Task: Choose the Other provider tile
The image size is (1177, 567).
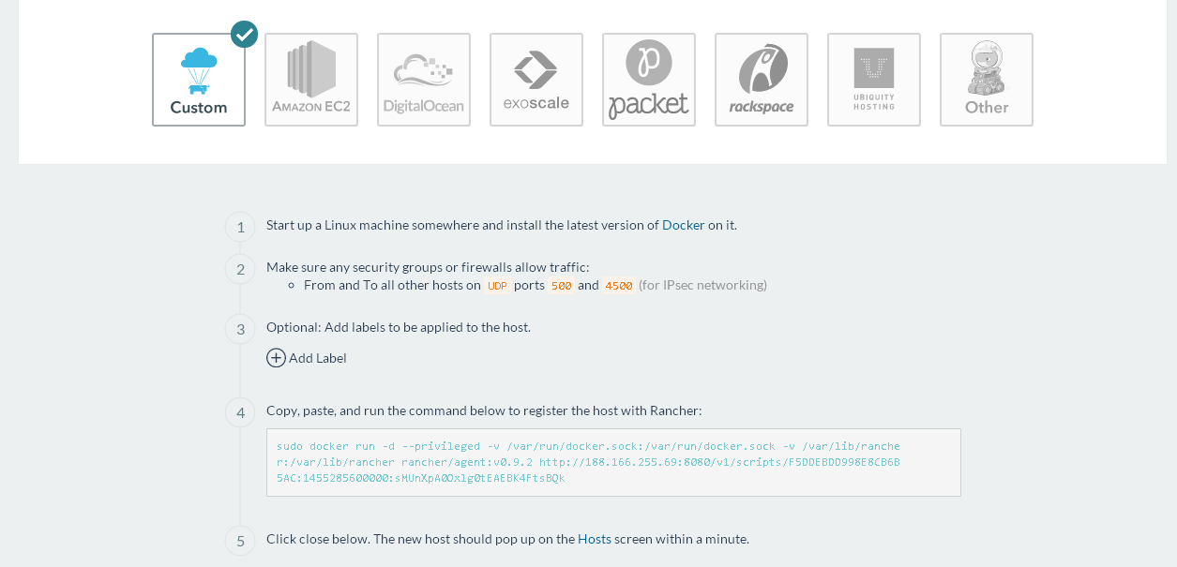Action: click(x=987, y=80)
